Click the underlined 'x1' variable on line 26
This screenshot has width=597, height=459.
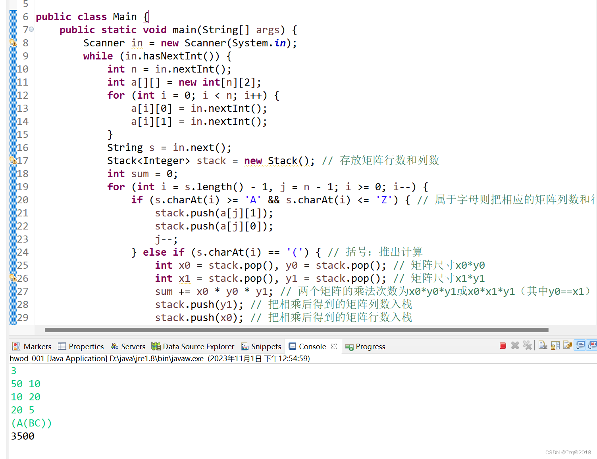click(x=185, y=278)
